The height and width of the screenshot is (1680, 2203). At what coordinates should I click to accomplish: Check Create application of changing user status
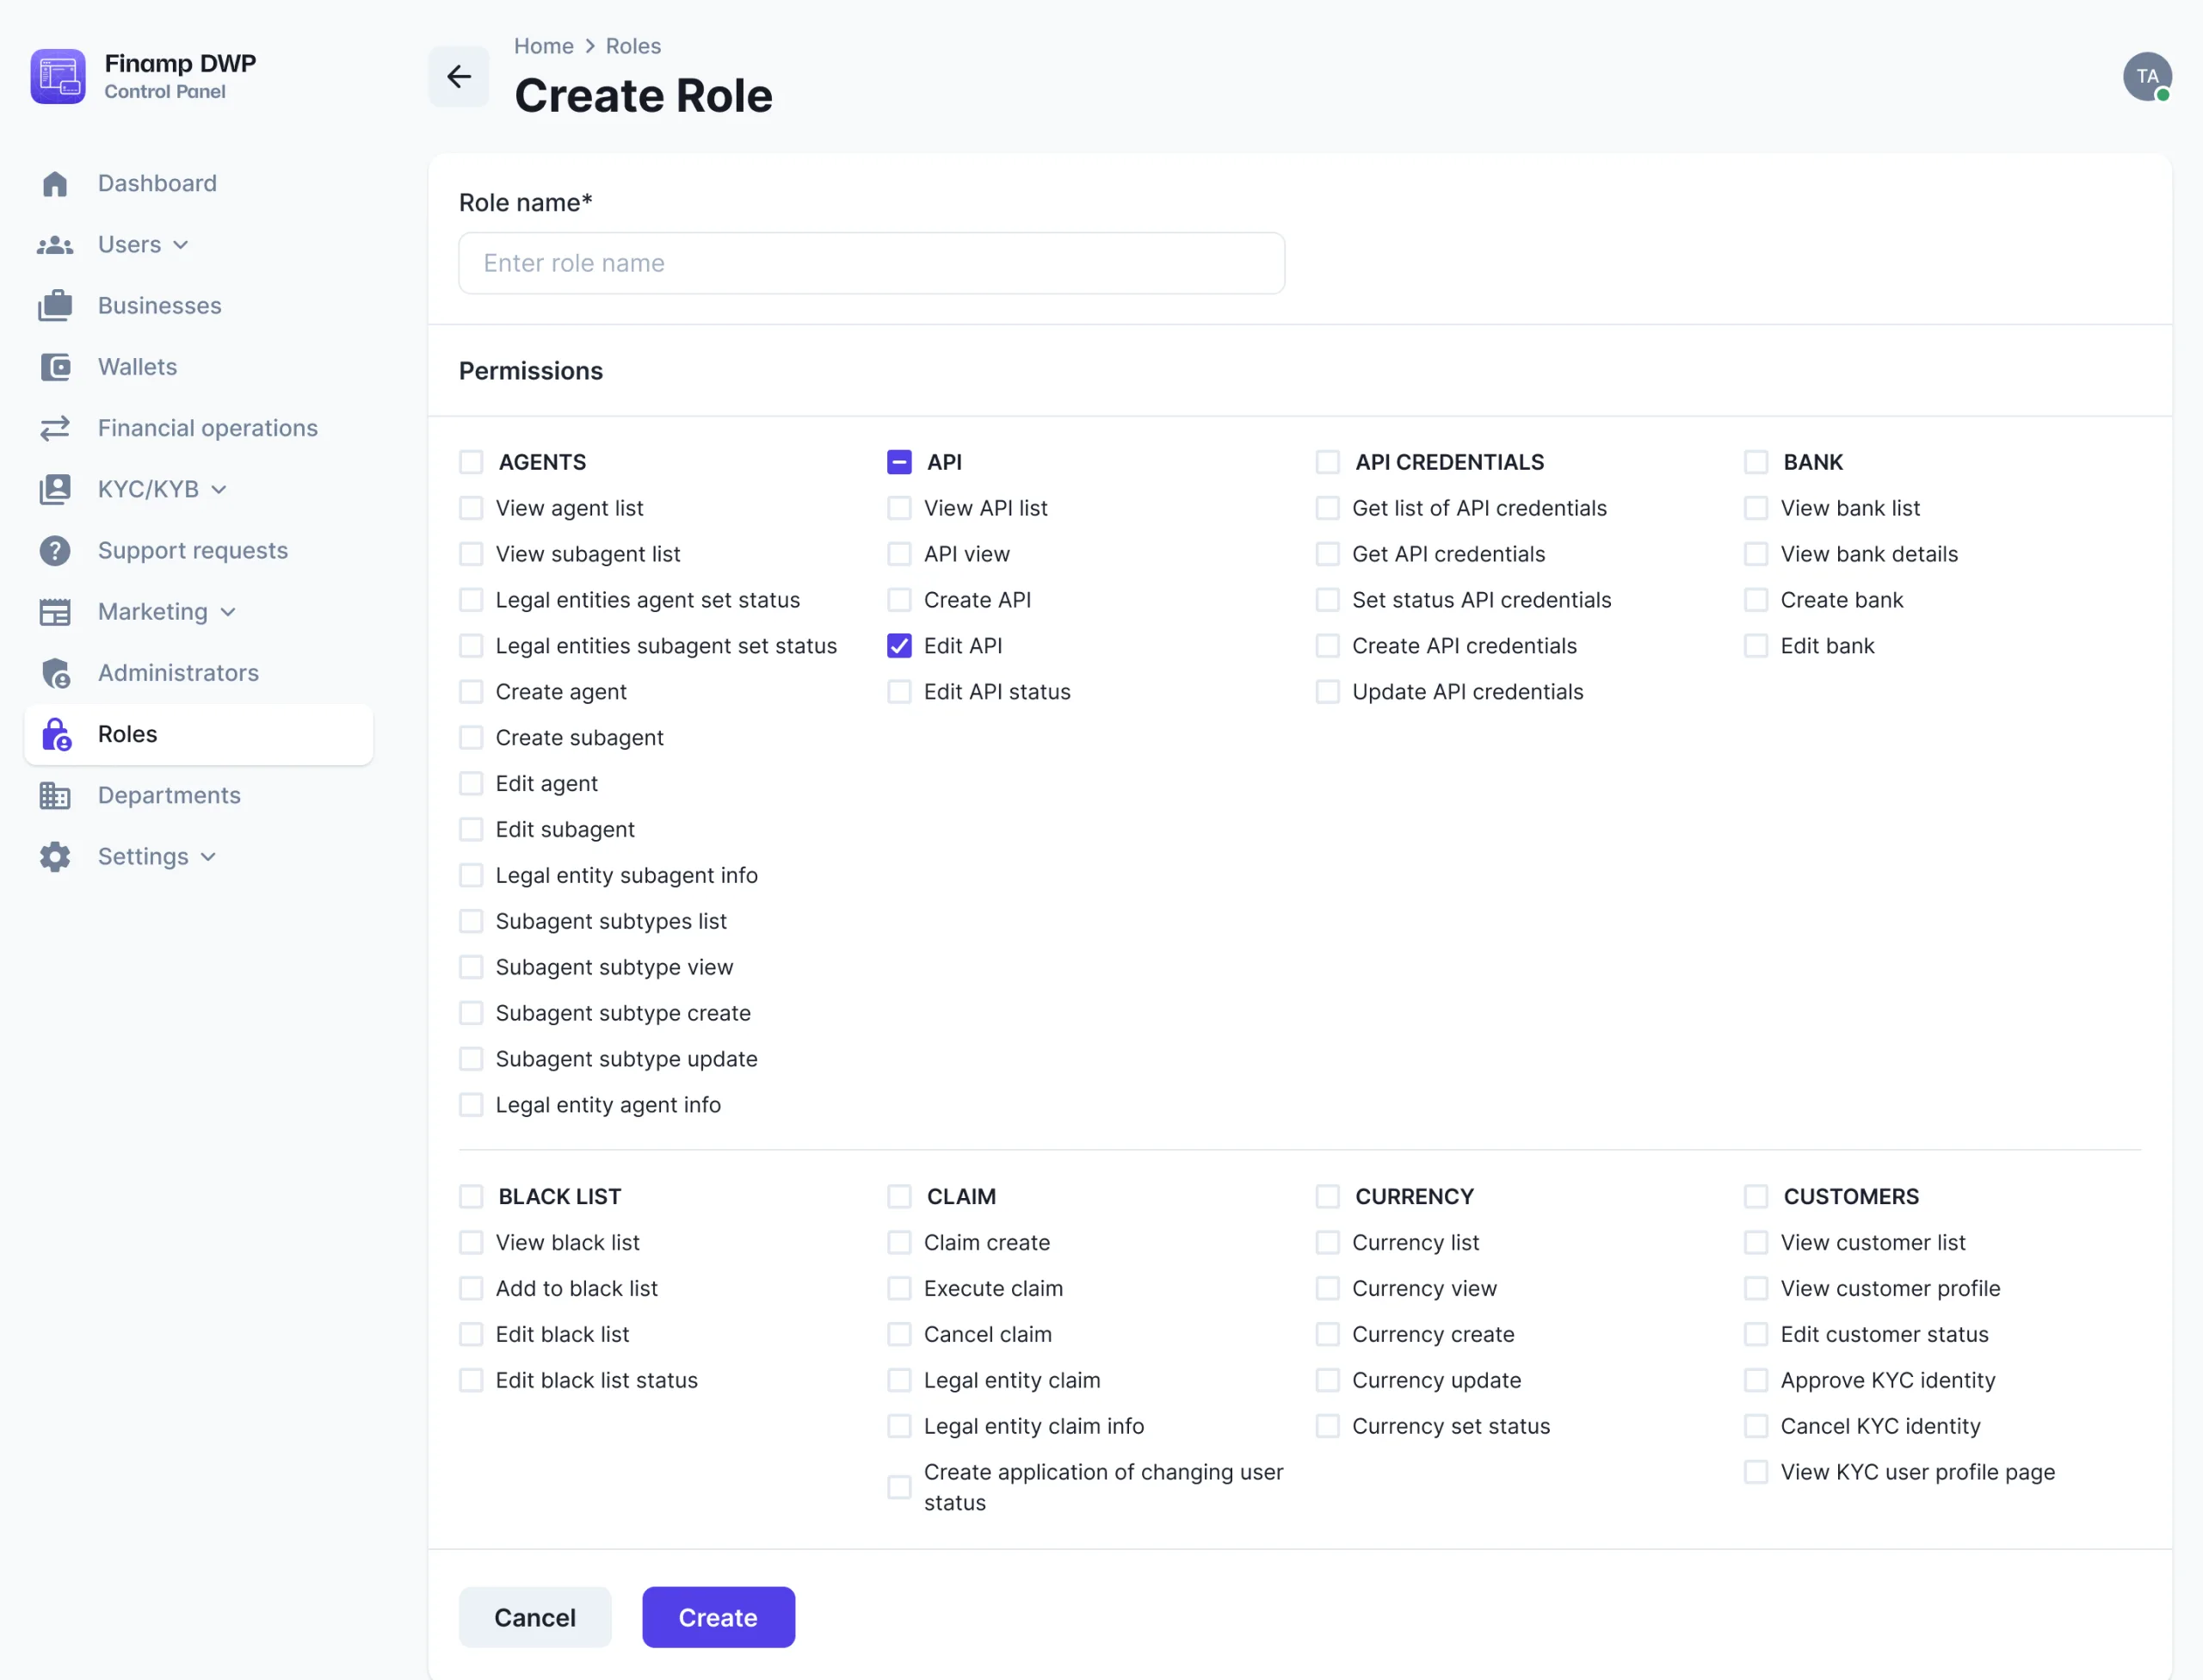[x=899, y=1487]
